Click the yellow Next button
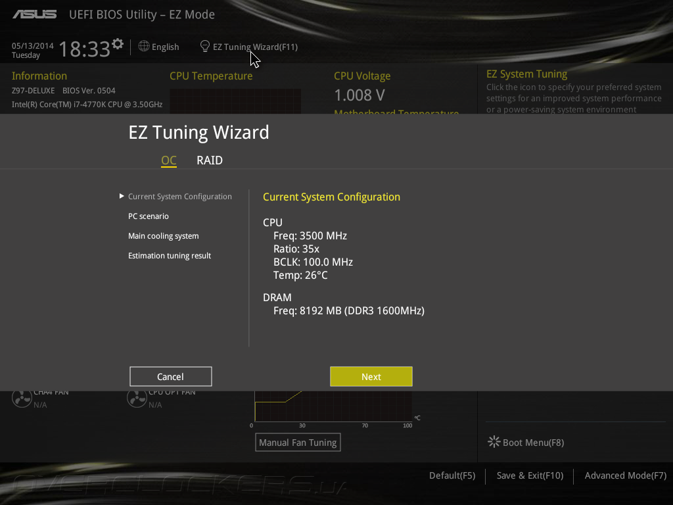Image resolution: width=673 pixels, height=505 pixels. (371, 377)
